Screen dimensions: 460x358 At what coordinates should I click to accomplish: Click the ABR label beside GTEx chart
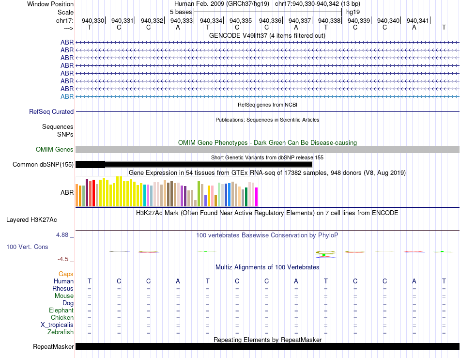67,192
